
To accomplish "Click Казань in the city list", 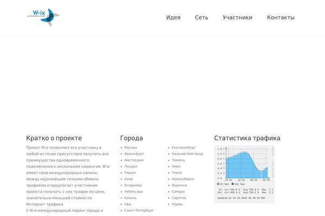I will point(131,198).
